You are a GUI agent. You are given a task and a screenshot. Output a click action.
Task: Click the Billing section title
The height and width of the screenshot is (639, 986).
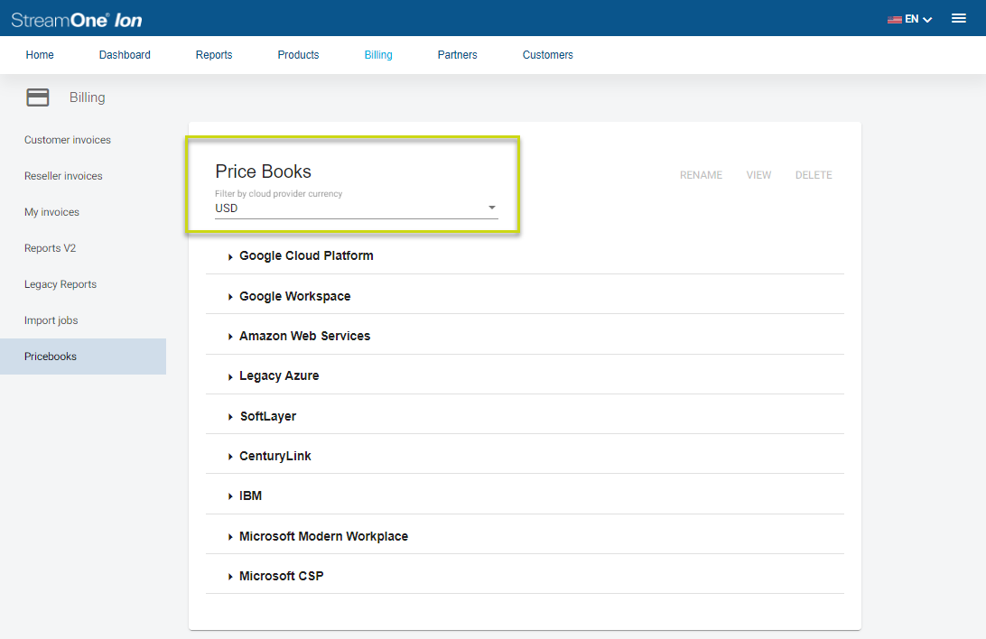pyautogui.click(x=88, y=97)
